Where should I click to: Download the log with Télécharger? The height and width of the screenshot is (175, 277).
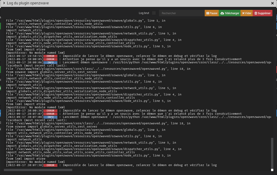[230, 13]
